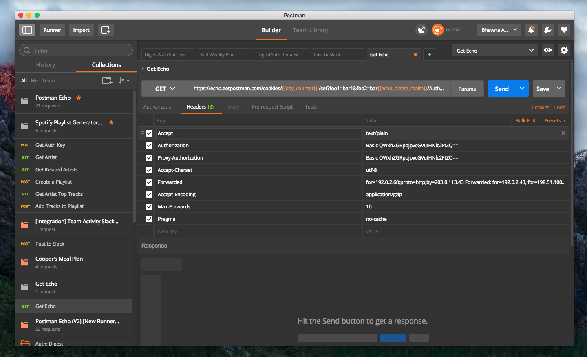
Task: Open the Pre-request Script tab
Action: 272,106
